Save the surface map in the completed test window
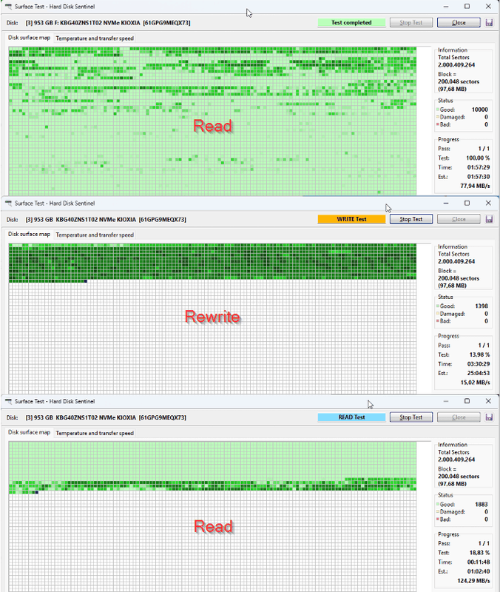The image size is (500, 592). click(x=489, y=23)
